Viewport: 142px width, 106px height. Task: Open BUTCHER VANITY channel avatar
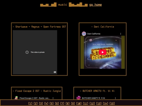point(79,98)
